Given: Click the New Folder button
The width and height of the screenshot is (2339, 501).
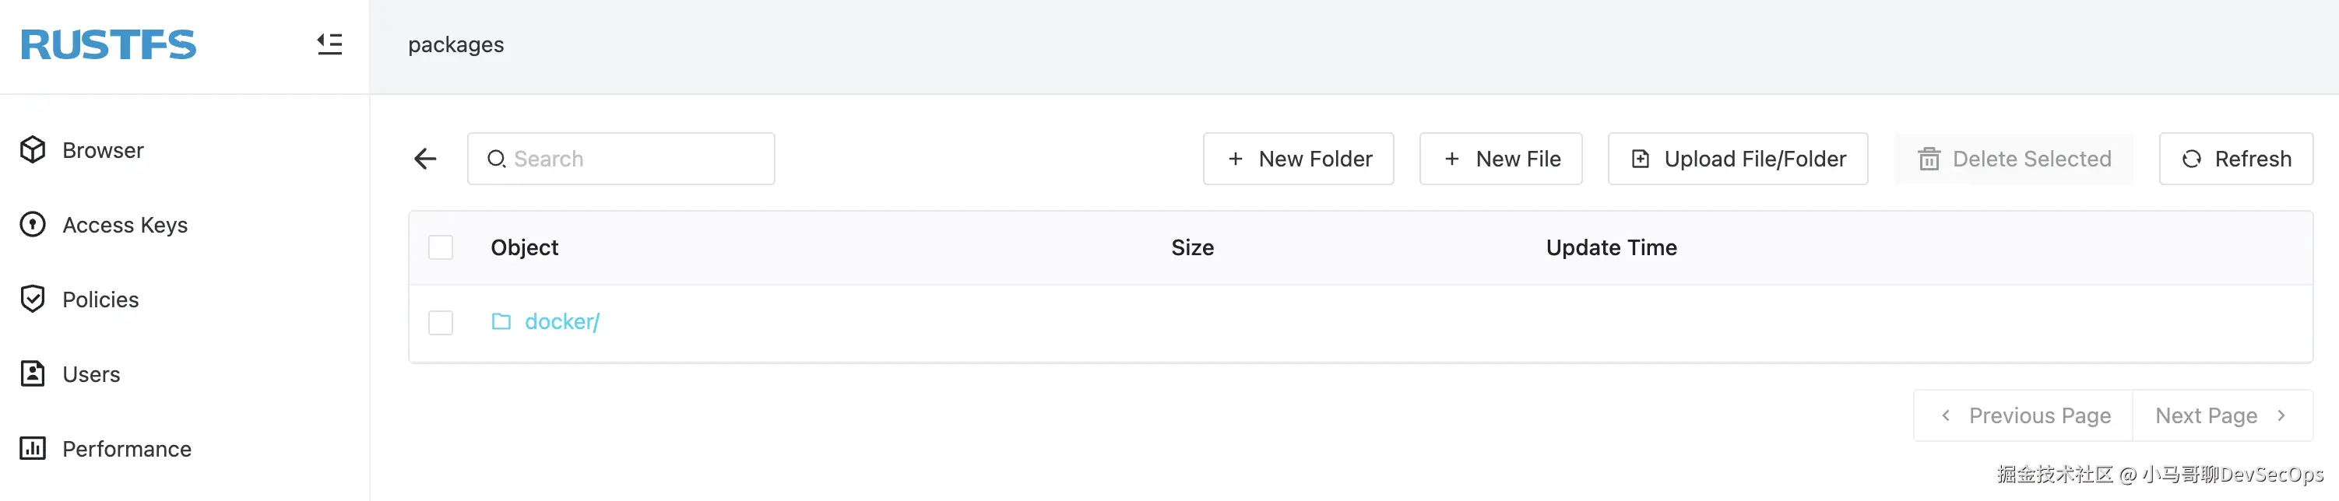Looking at the screenshot, I should coord(1299,159).
